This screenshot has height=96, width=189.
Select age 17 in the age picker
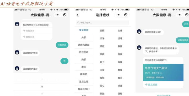pyautogui.click(x=41, y=80)
